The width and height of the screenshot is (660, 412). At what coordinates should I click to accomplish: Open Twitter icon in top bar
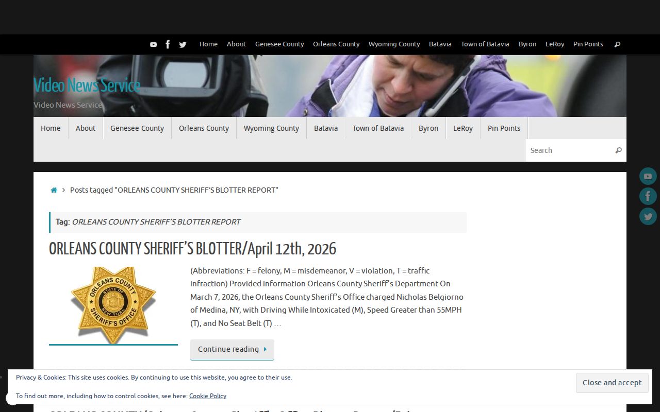coord(183,44)
